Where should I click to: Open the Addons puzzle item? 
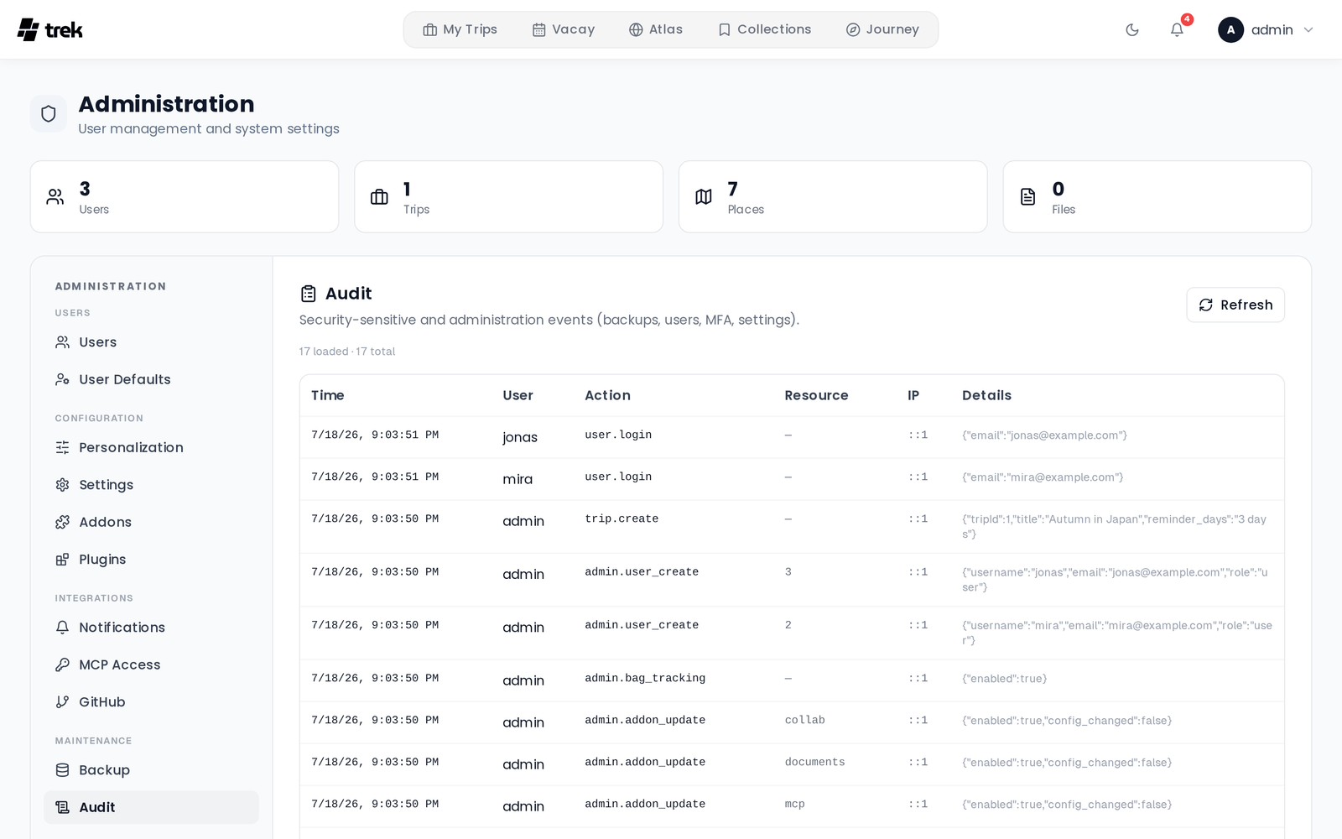(151, 522)
